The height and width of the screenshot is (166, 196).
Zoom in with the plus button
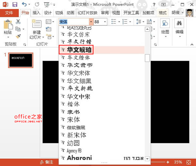[x=168, y=162]
